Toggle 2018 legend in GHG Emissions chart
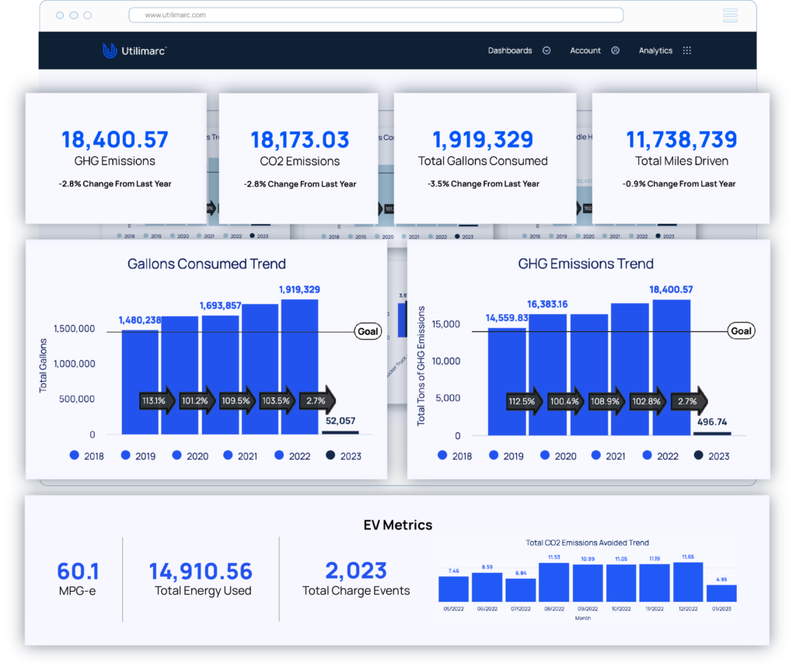Image resolution: width=796 pixels, height=671 pixels. point(455,456)
